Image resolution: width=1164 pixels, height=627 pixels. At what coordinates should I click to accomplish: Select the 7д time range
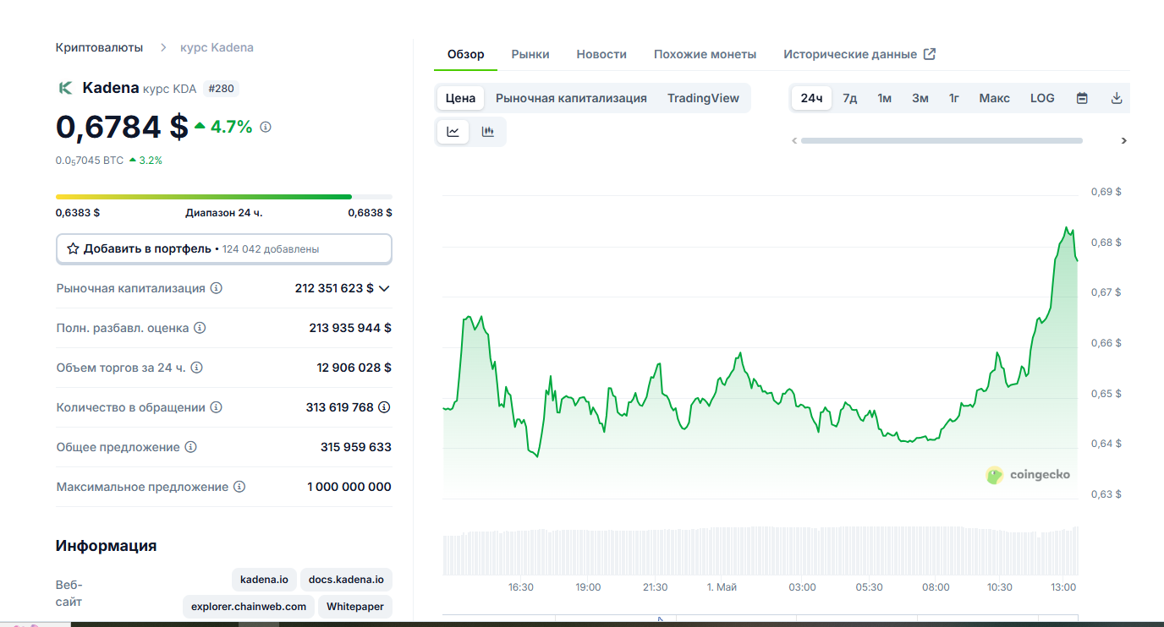[850, 98]
